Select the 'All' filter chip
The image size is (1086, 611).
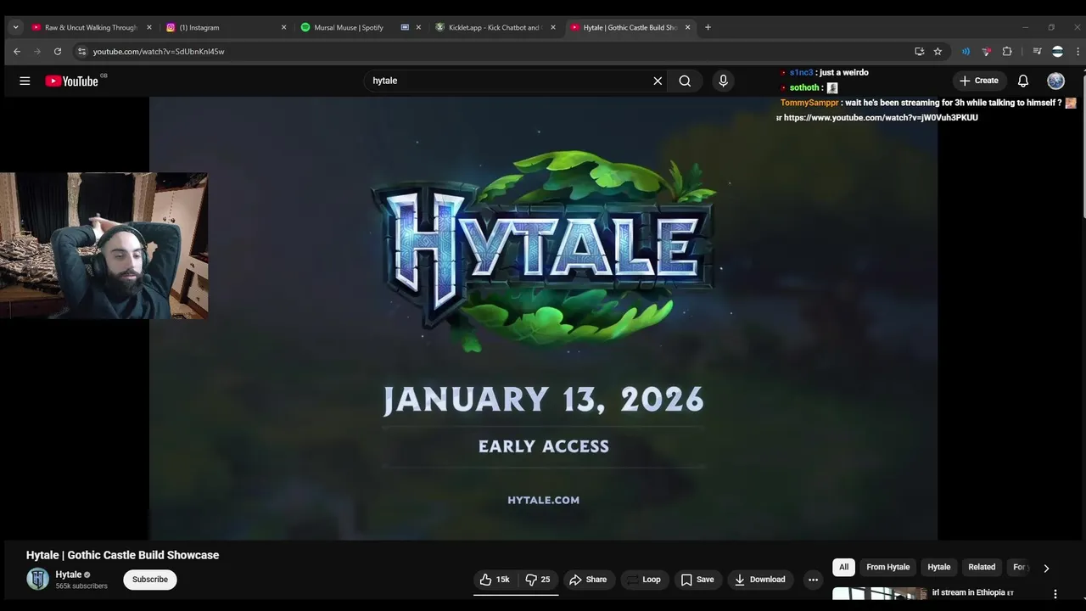coord(843,568)
